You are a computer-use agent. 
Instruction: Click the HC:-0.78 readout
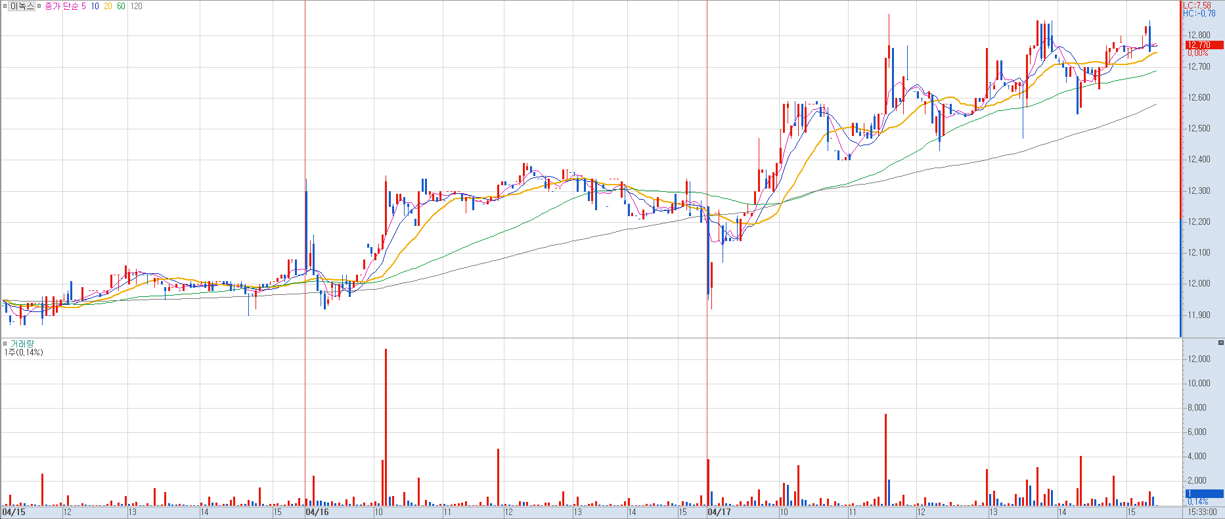1199,13
